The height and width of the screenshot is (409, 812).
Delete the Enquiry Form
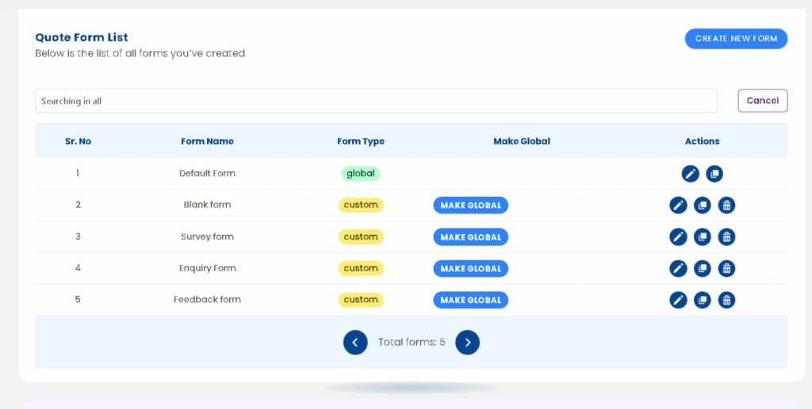tap(726, 268)
